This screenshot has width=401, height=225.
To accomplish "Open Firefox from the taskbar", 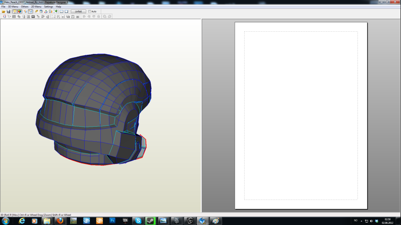I will (60, 221).
